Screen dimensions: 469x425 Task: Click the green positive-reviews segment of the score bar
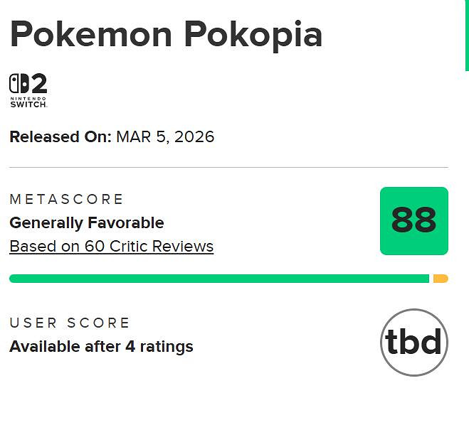tap(219, 279)
